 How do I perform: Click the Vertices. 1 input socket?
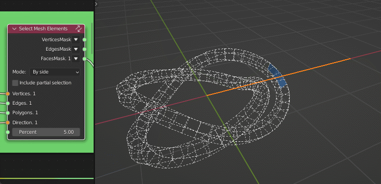point(8,93)
